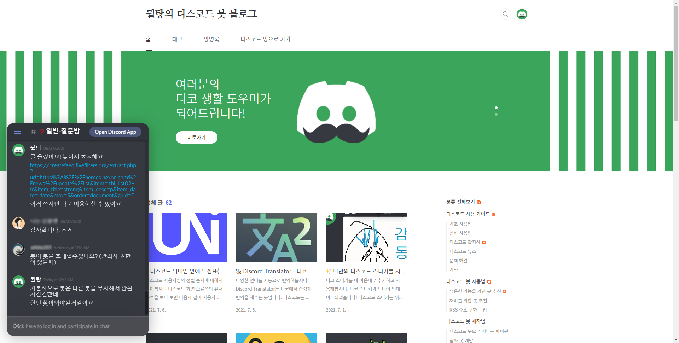Viewport: 679px width, 343px height.
Task: Click the 2021. 7. 1. post date
Action: point(336,310)
